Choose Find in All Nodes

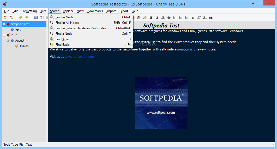(91, 23)
